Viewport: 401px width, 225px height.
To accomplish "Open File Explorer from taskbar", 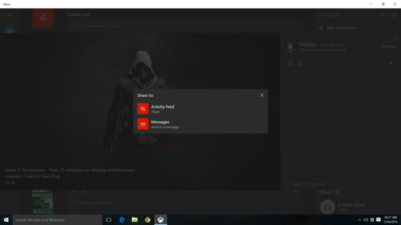I will [135, 219].
